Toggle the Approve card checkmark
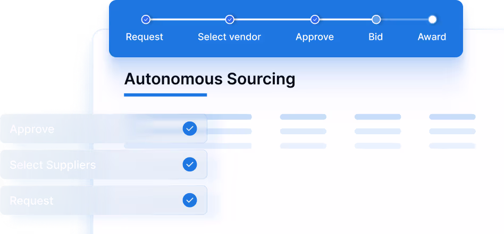This screenshot has height=234, width=504. coord(190,128)
